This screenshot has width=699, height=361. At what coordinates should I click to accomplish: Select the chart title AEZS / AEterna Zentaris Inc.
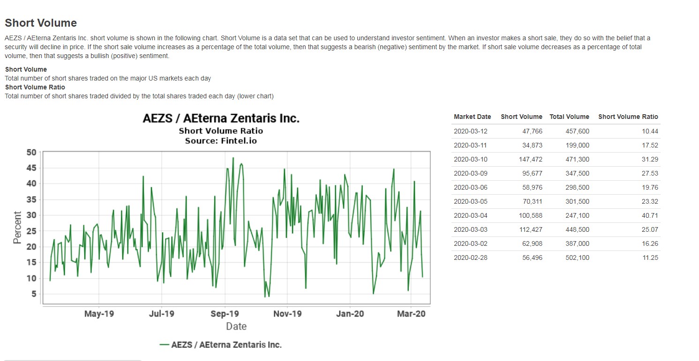pyautogui.click(x=221, y=118)
